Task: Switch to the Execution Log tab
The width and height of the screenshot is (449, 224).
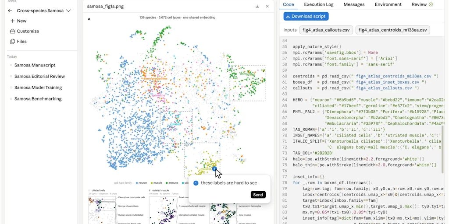Action: (x=319, y=4)
